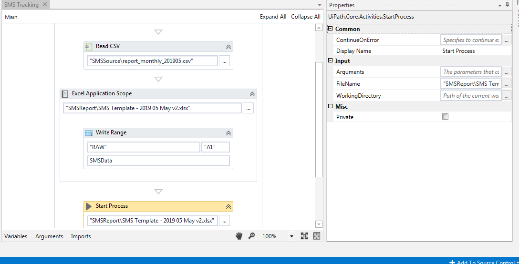
Task: Click the WorkingDirectory value field
Action: pos(471,96)
